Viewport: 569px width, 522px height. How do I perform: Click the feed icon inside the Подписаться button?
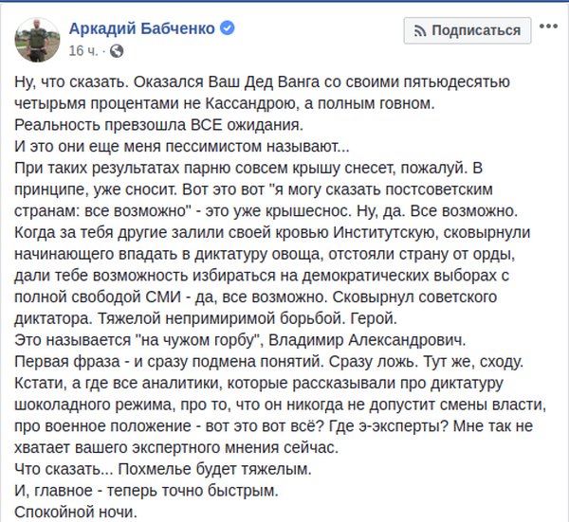pyautogui.click(x=417, y=31)
